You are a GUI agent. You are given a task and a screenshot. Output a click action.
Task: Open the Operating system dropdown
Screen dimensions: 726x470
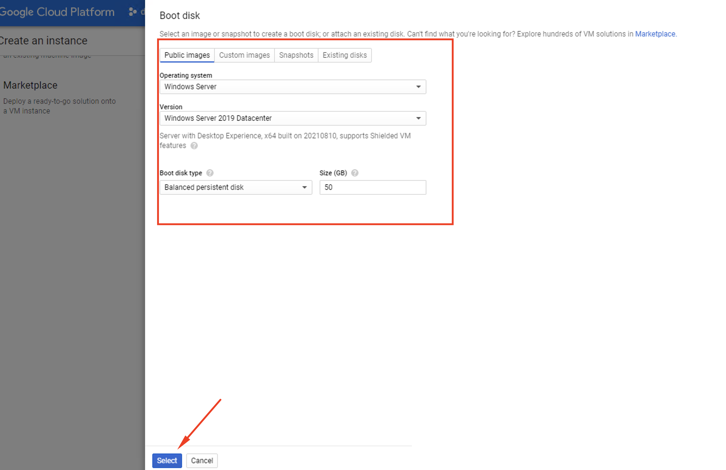pyautogui.click(x=293, y=87)
